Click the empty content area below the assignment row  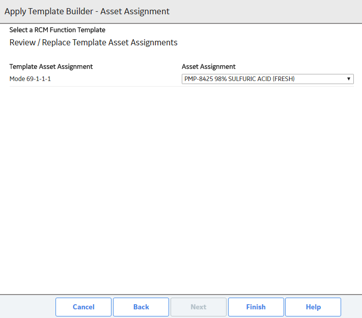(181, 190)
